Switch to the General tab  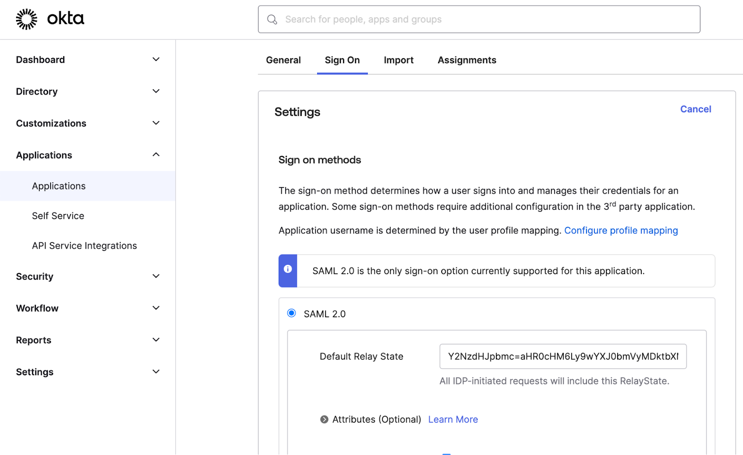283,60
